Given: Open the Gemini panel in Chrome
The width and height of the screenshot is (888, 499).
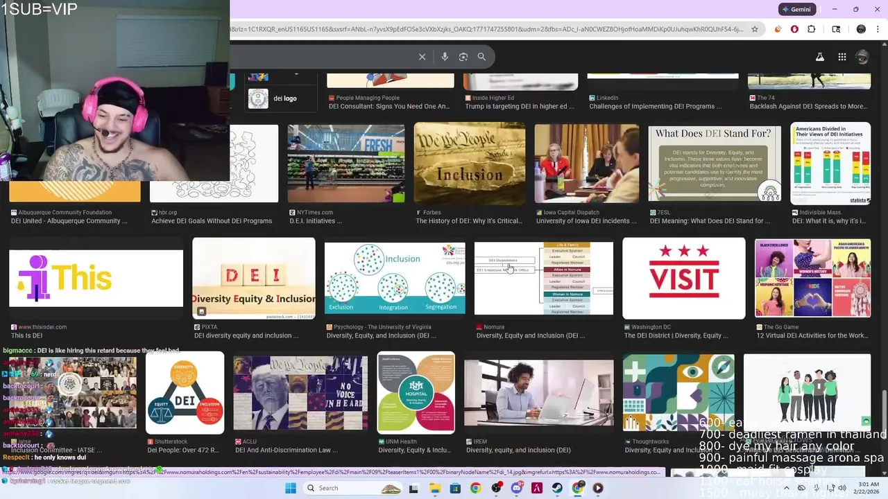Looking at the screenshot, I should 796,10.
